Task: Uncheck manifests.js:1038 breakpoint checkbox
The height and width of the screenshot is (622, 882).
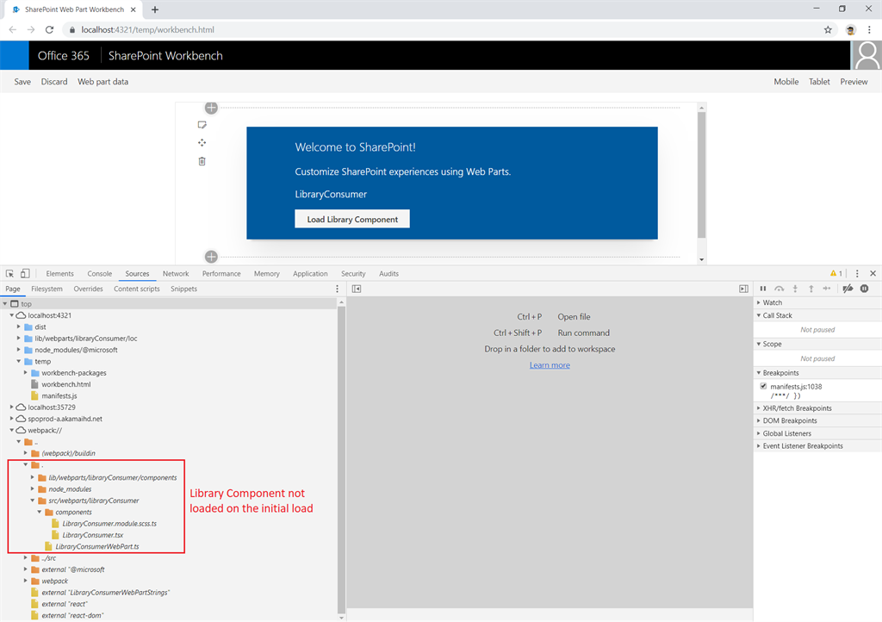Action: (763, 386)
